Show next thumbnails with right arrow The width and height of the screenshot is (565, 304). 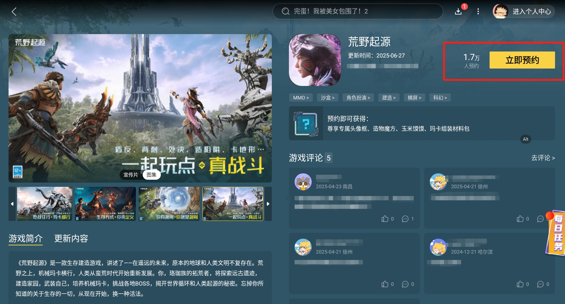click(x=268, y=204)
